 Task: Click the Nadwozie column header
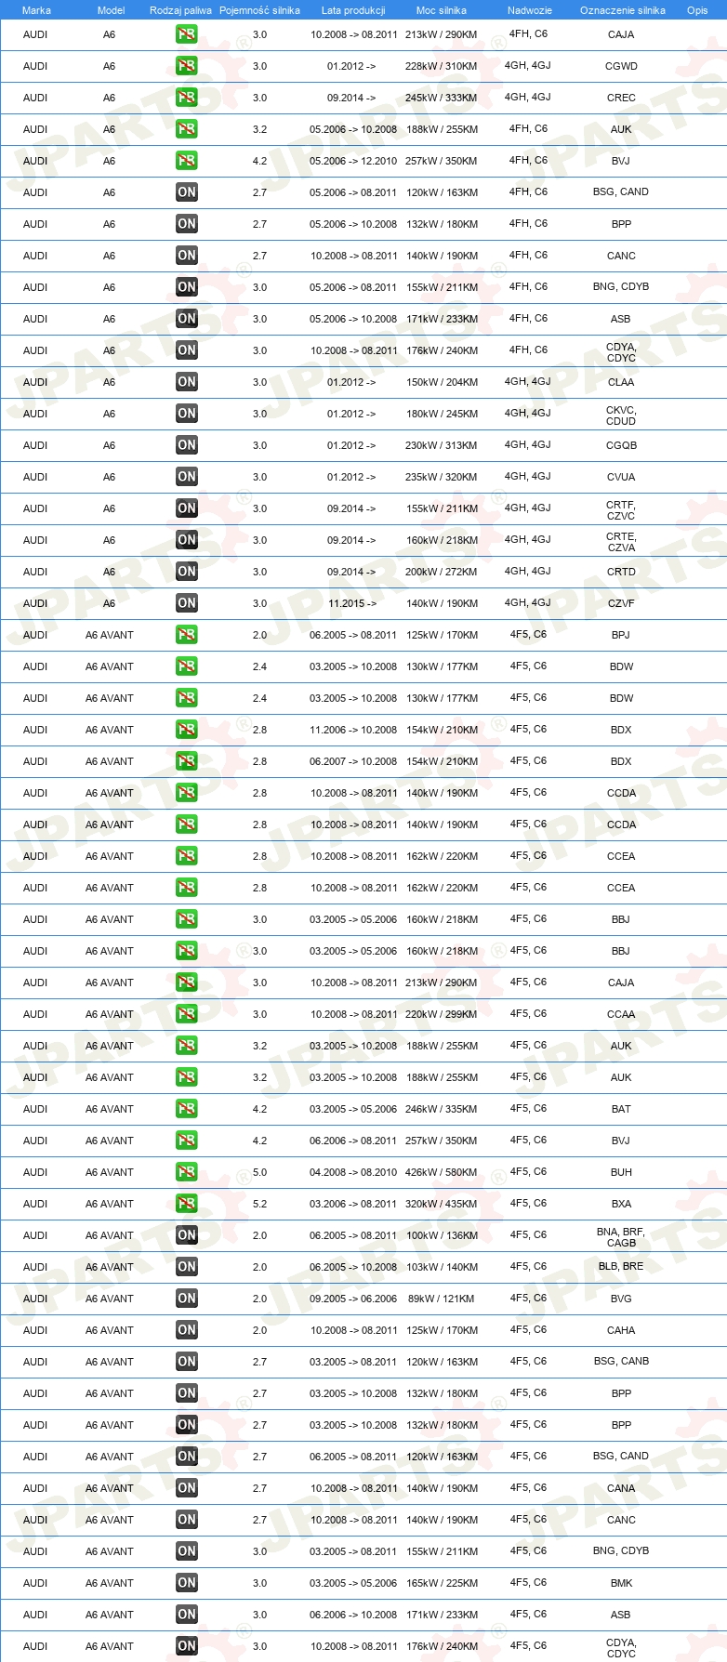[530, 10]
